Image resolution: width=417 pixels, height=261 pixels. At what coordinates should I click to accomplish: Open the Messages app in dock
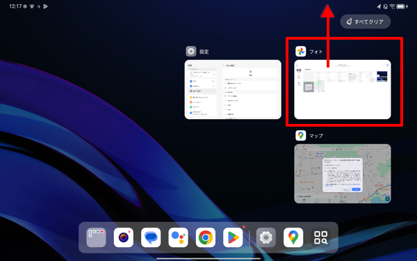[151, 237]
